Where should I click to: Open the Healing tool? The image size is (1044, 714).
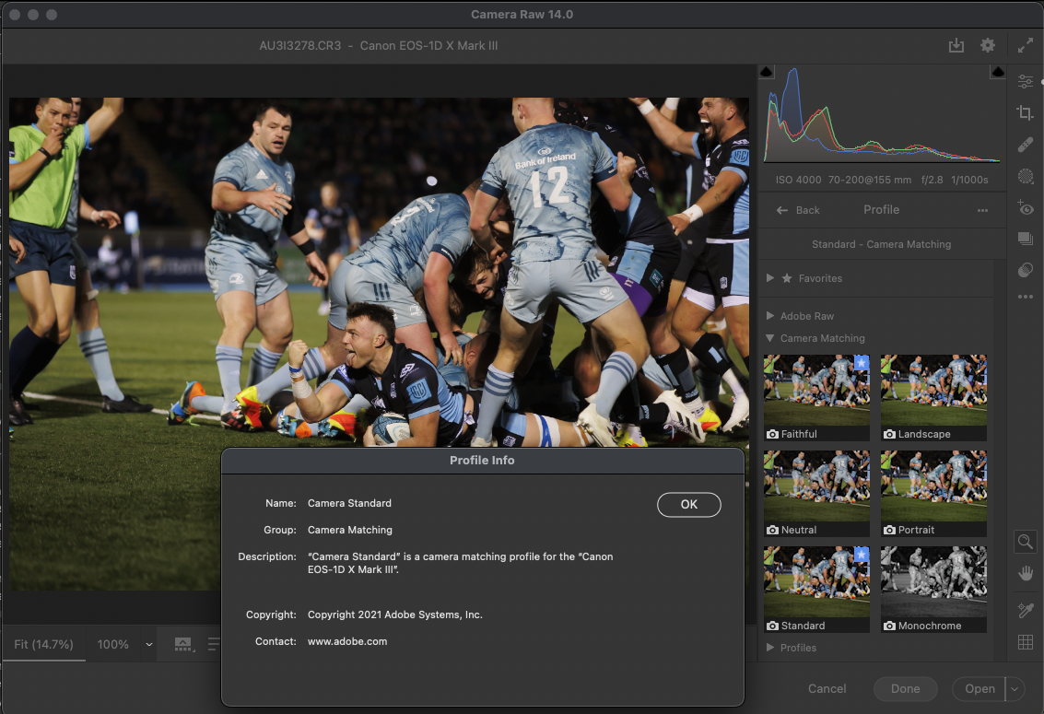pos(1026,145)
